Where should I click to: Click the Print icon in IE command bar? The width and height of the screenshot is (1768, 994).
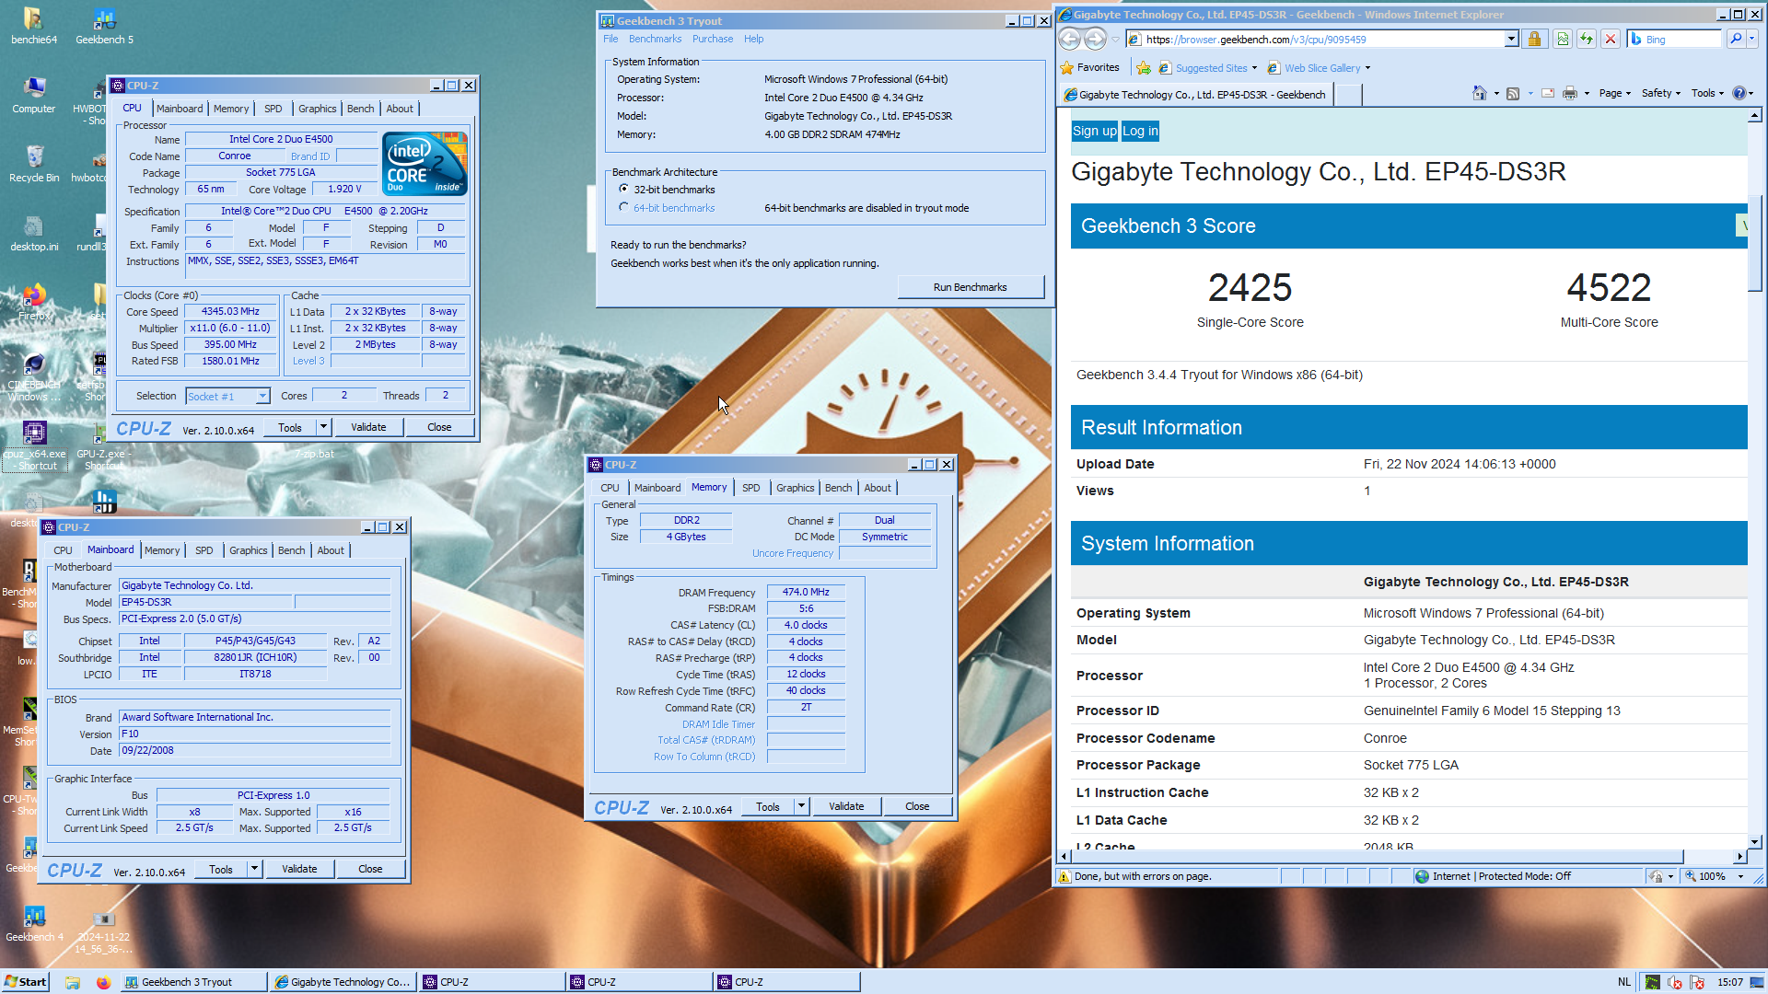1570,93
